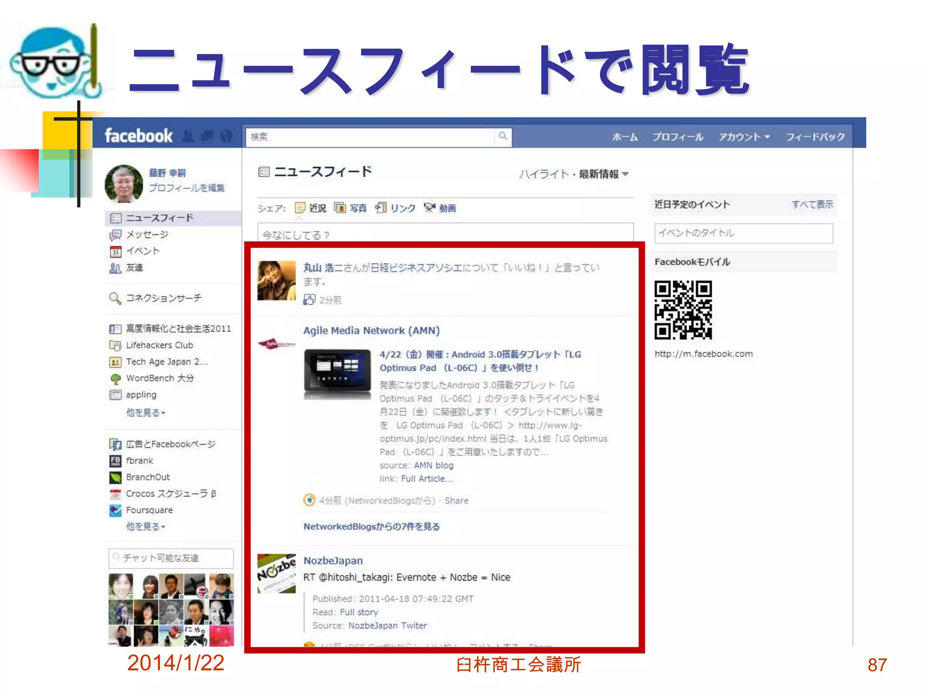Open 友達 in the sidebar
The image size is (928, 696).
135,268
